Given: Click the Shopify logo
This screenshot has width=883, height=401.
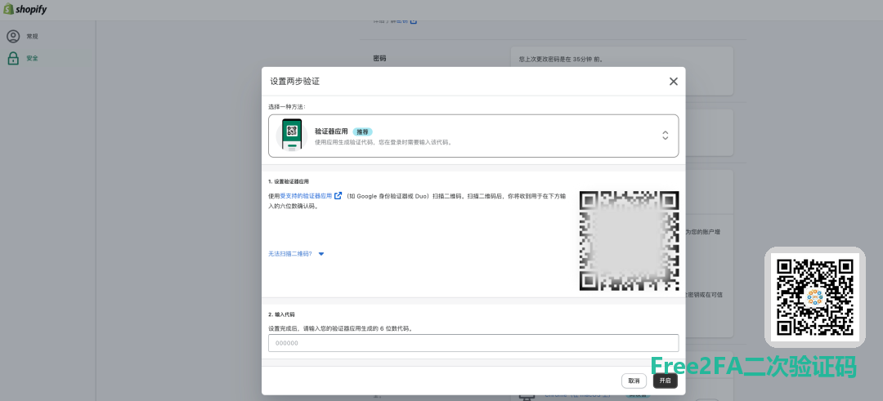Looking at the screenshot, I should coord(25,10).
